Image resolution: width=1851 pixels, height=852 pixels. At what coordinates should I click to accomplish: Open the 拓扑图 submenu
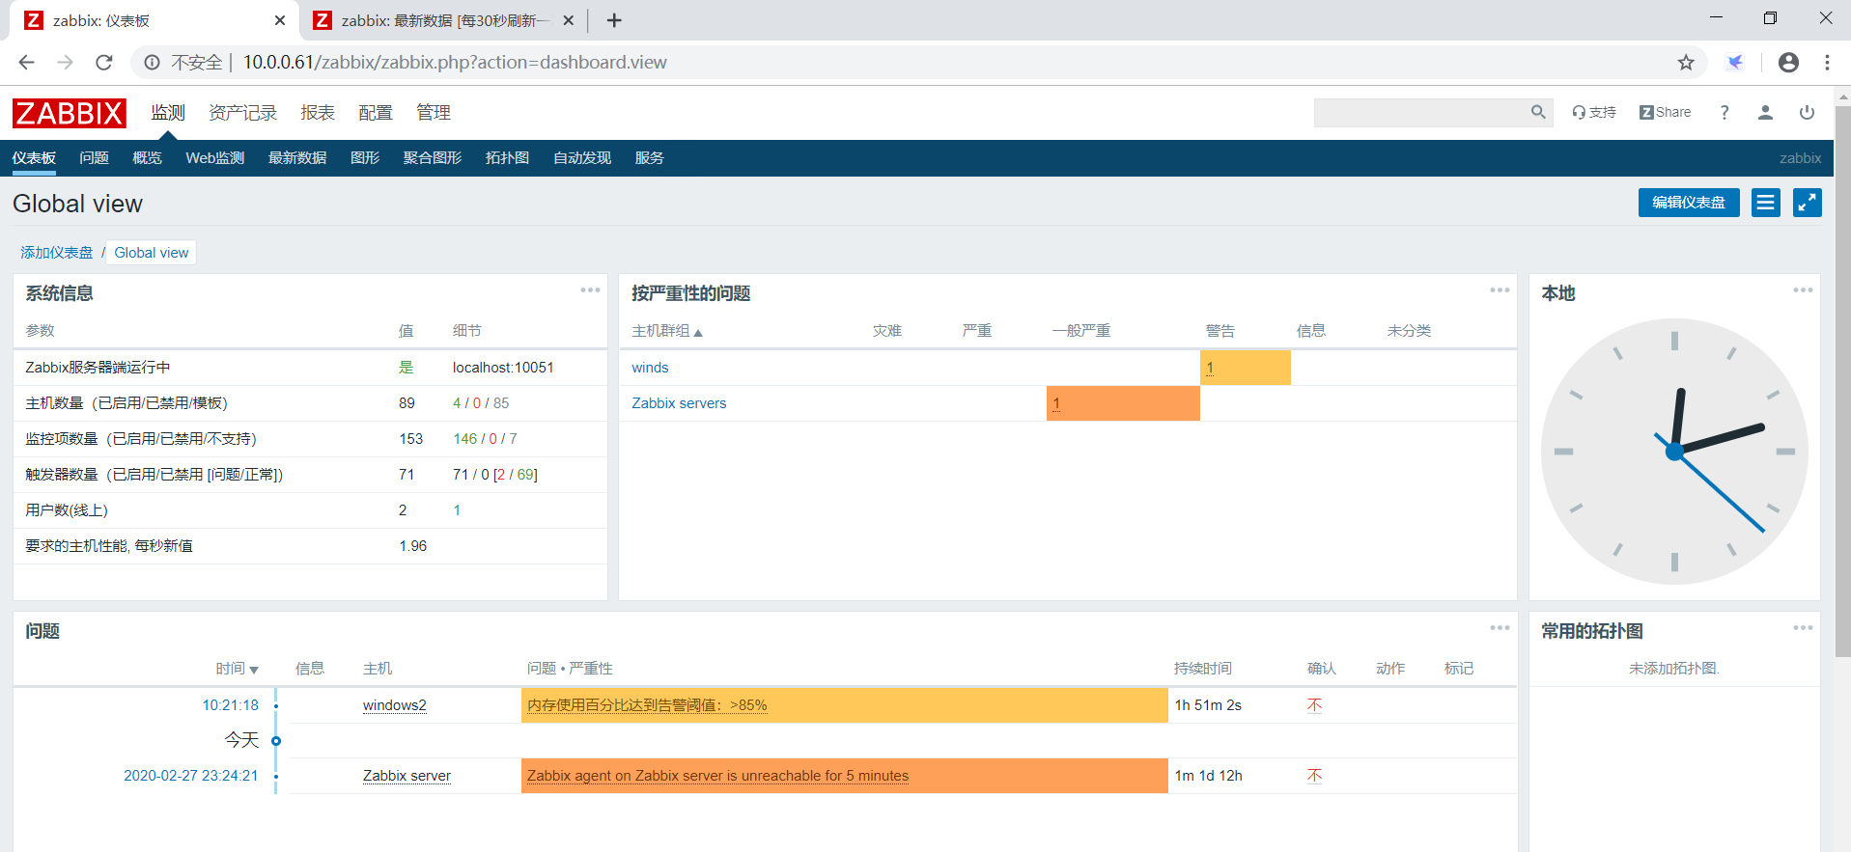[507, 158]
